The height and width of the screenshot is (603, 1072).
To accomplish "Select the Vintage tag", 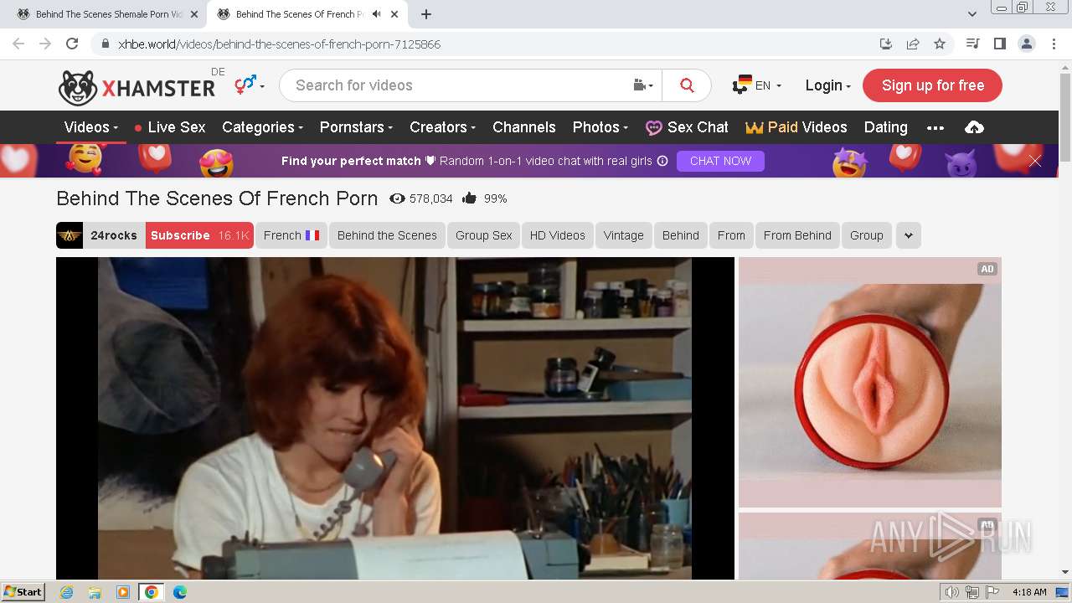I will point(624,235).
